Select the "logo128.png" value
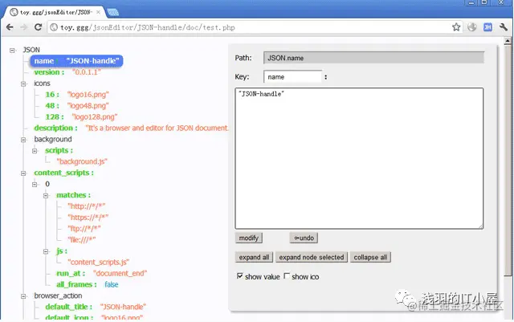 point(95,116)
